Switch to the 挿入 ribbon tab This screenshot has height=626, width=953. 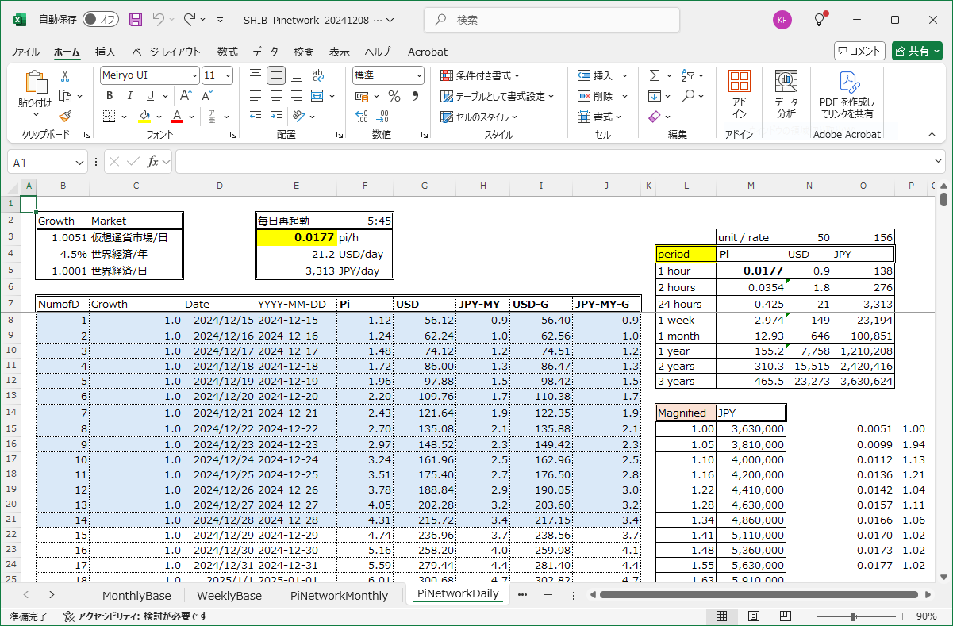pyautogui.click(x=106, y=52)
